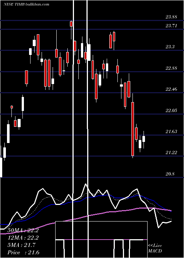Click the highest red candle near 23.88
This screenshot has height=258, width=184.
pyautogui.click(x=71, y=24)
